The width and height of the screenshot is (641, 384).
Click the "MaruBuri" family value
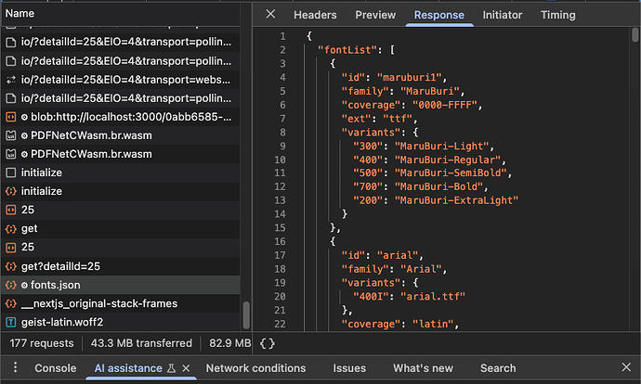429,91
